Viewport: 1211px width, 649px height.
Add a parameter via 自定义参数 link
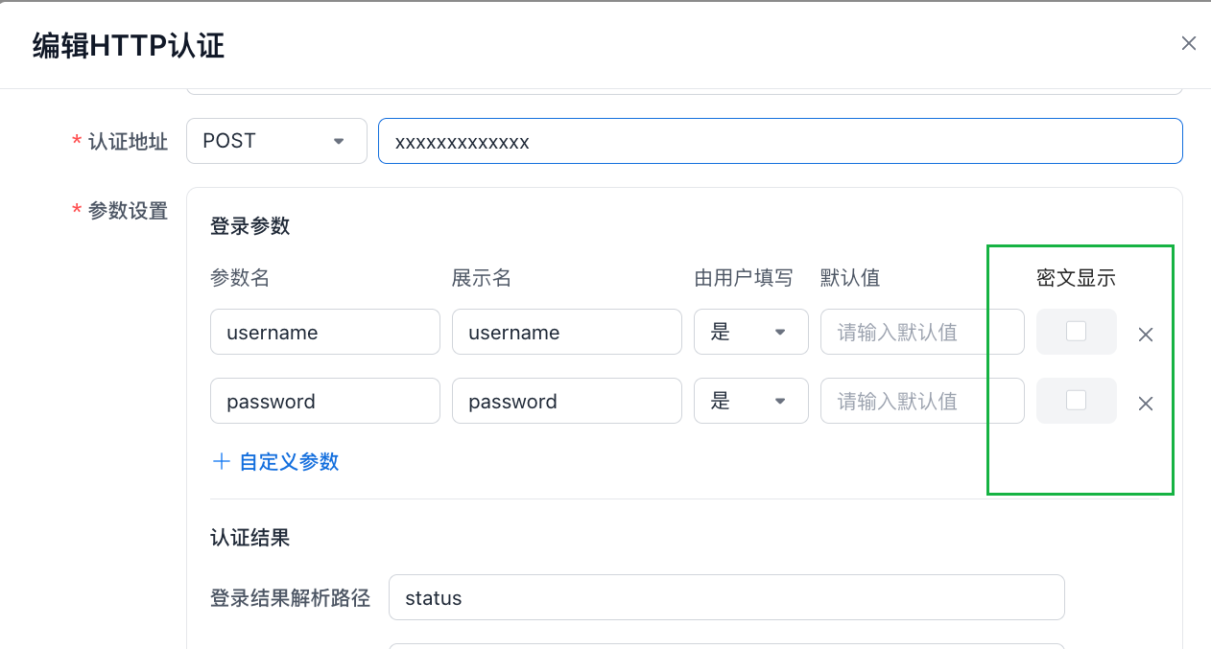(x=288, y=462)
